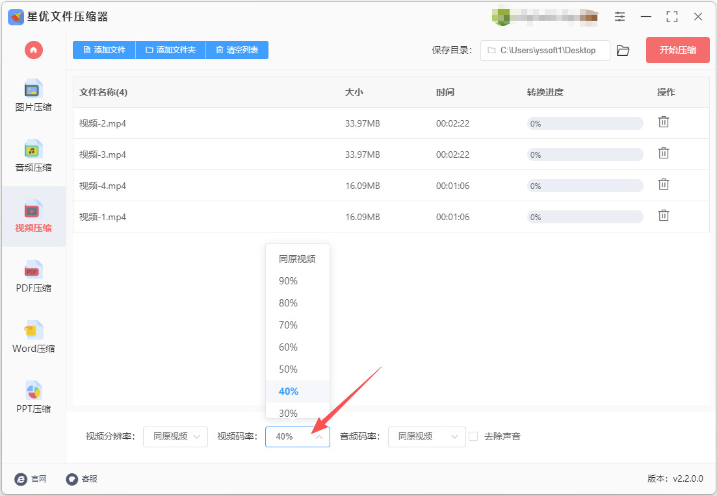The image size is (717, 496).
Task: Delete 视频-4.mp4 with trash icon
Action: point(664,184)
